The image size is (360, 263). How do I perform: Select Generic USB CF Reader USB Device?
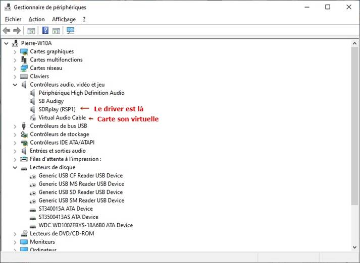point(81,175)
